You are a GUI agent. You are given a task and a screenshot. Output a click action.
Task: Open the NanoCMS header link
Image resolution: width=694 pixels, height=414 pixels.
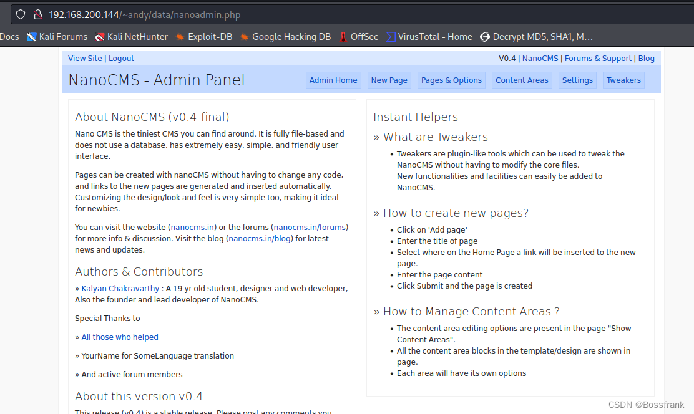coord(540,59)
